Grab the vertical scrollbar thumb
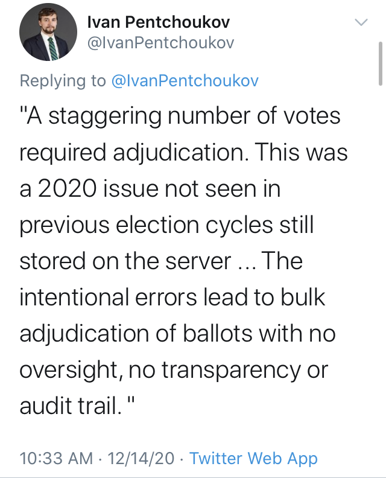This screenshot has width=386, height=478. [380, 64]
